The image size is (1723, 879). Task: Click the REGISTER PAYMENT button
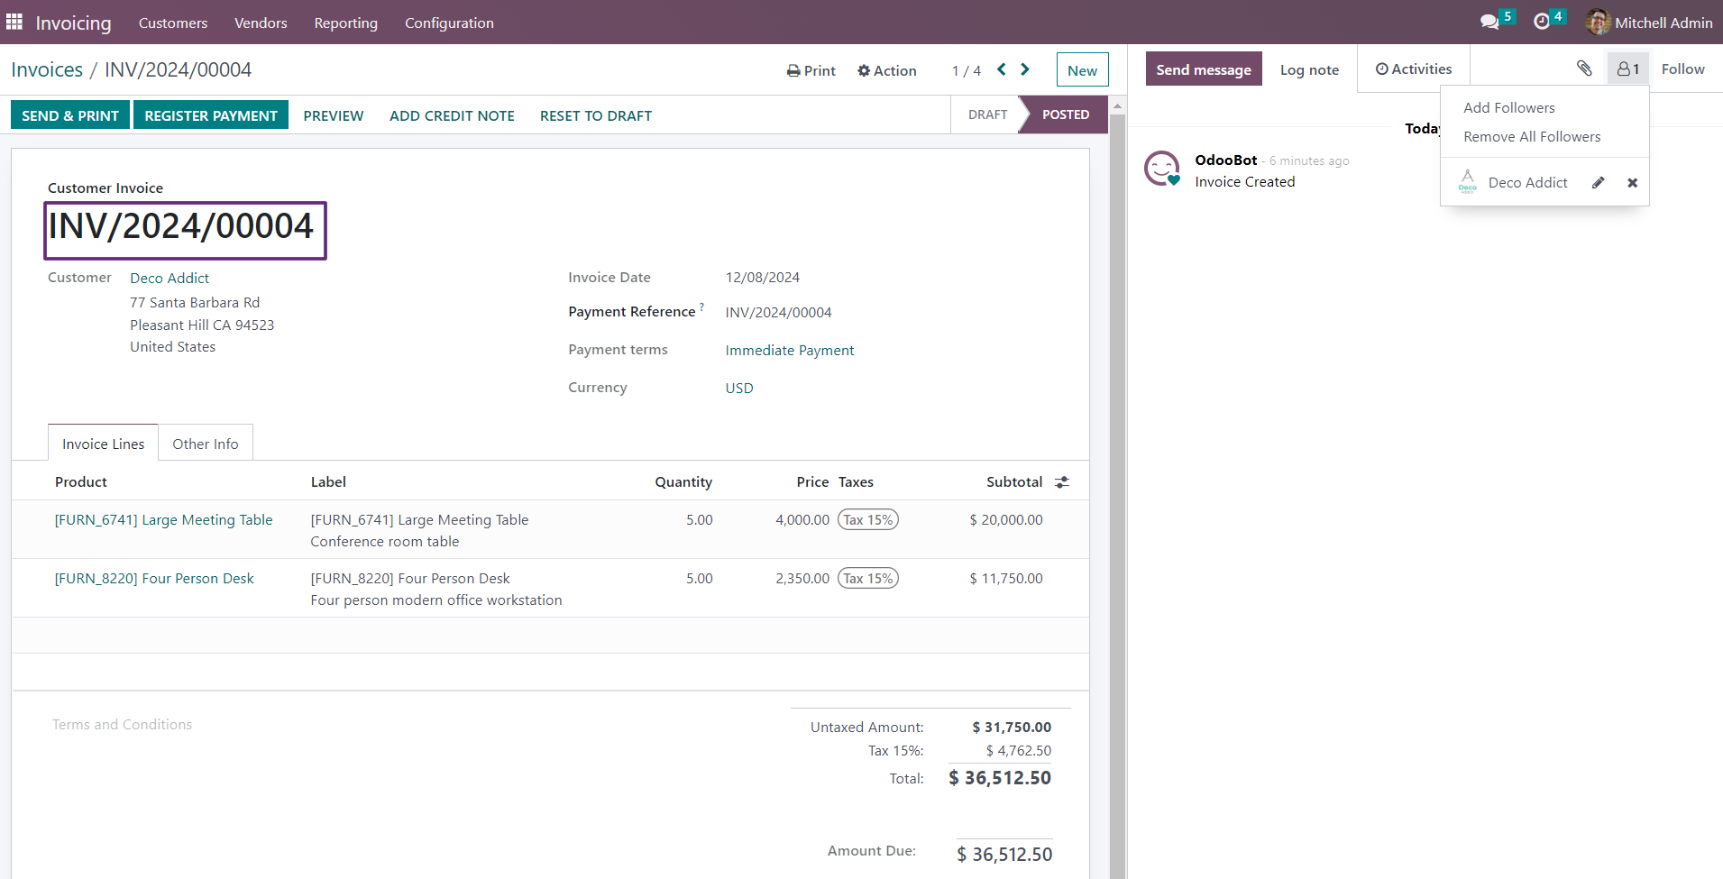click(211, 115)
